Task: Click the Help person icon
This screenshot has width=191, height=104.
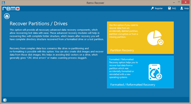Action: (182, 8)
